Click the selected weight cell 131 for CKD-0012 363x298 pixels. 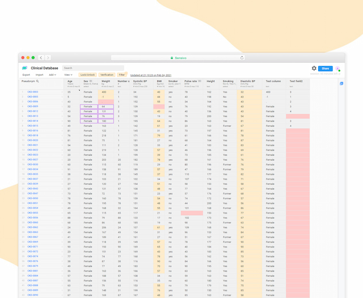pos(106,111)
